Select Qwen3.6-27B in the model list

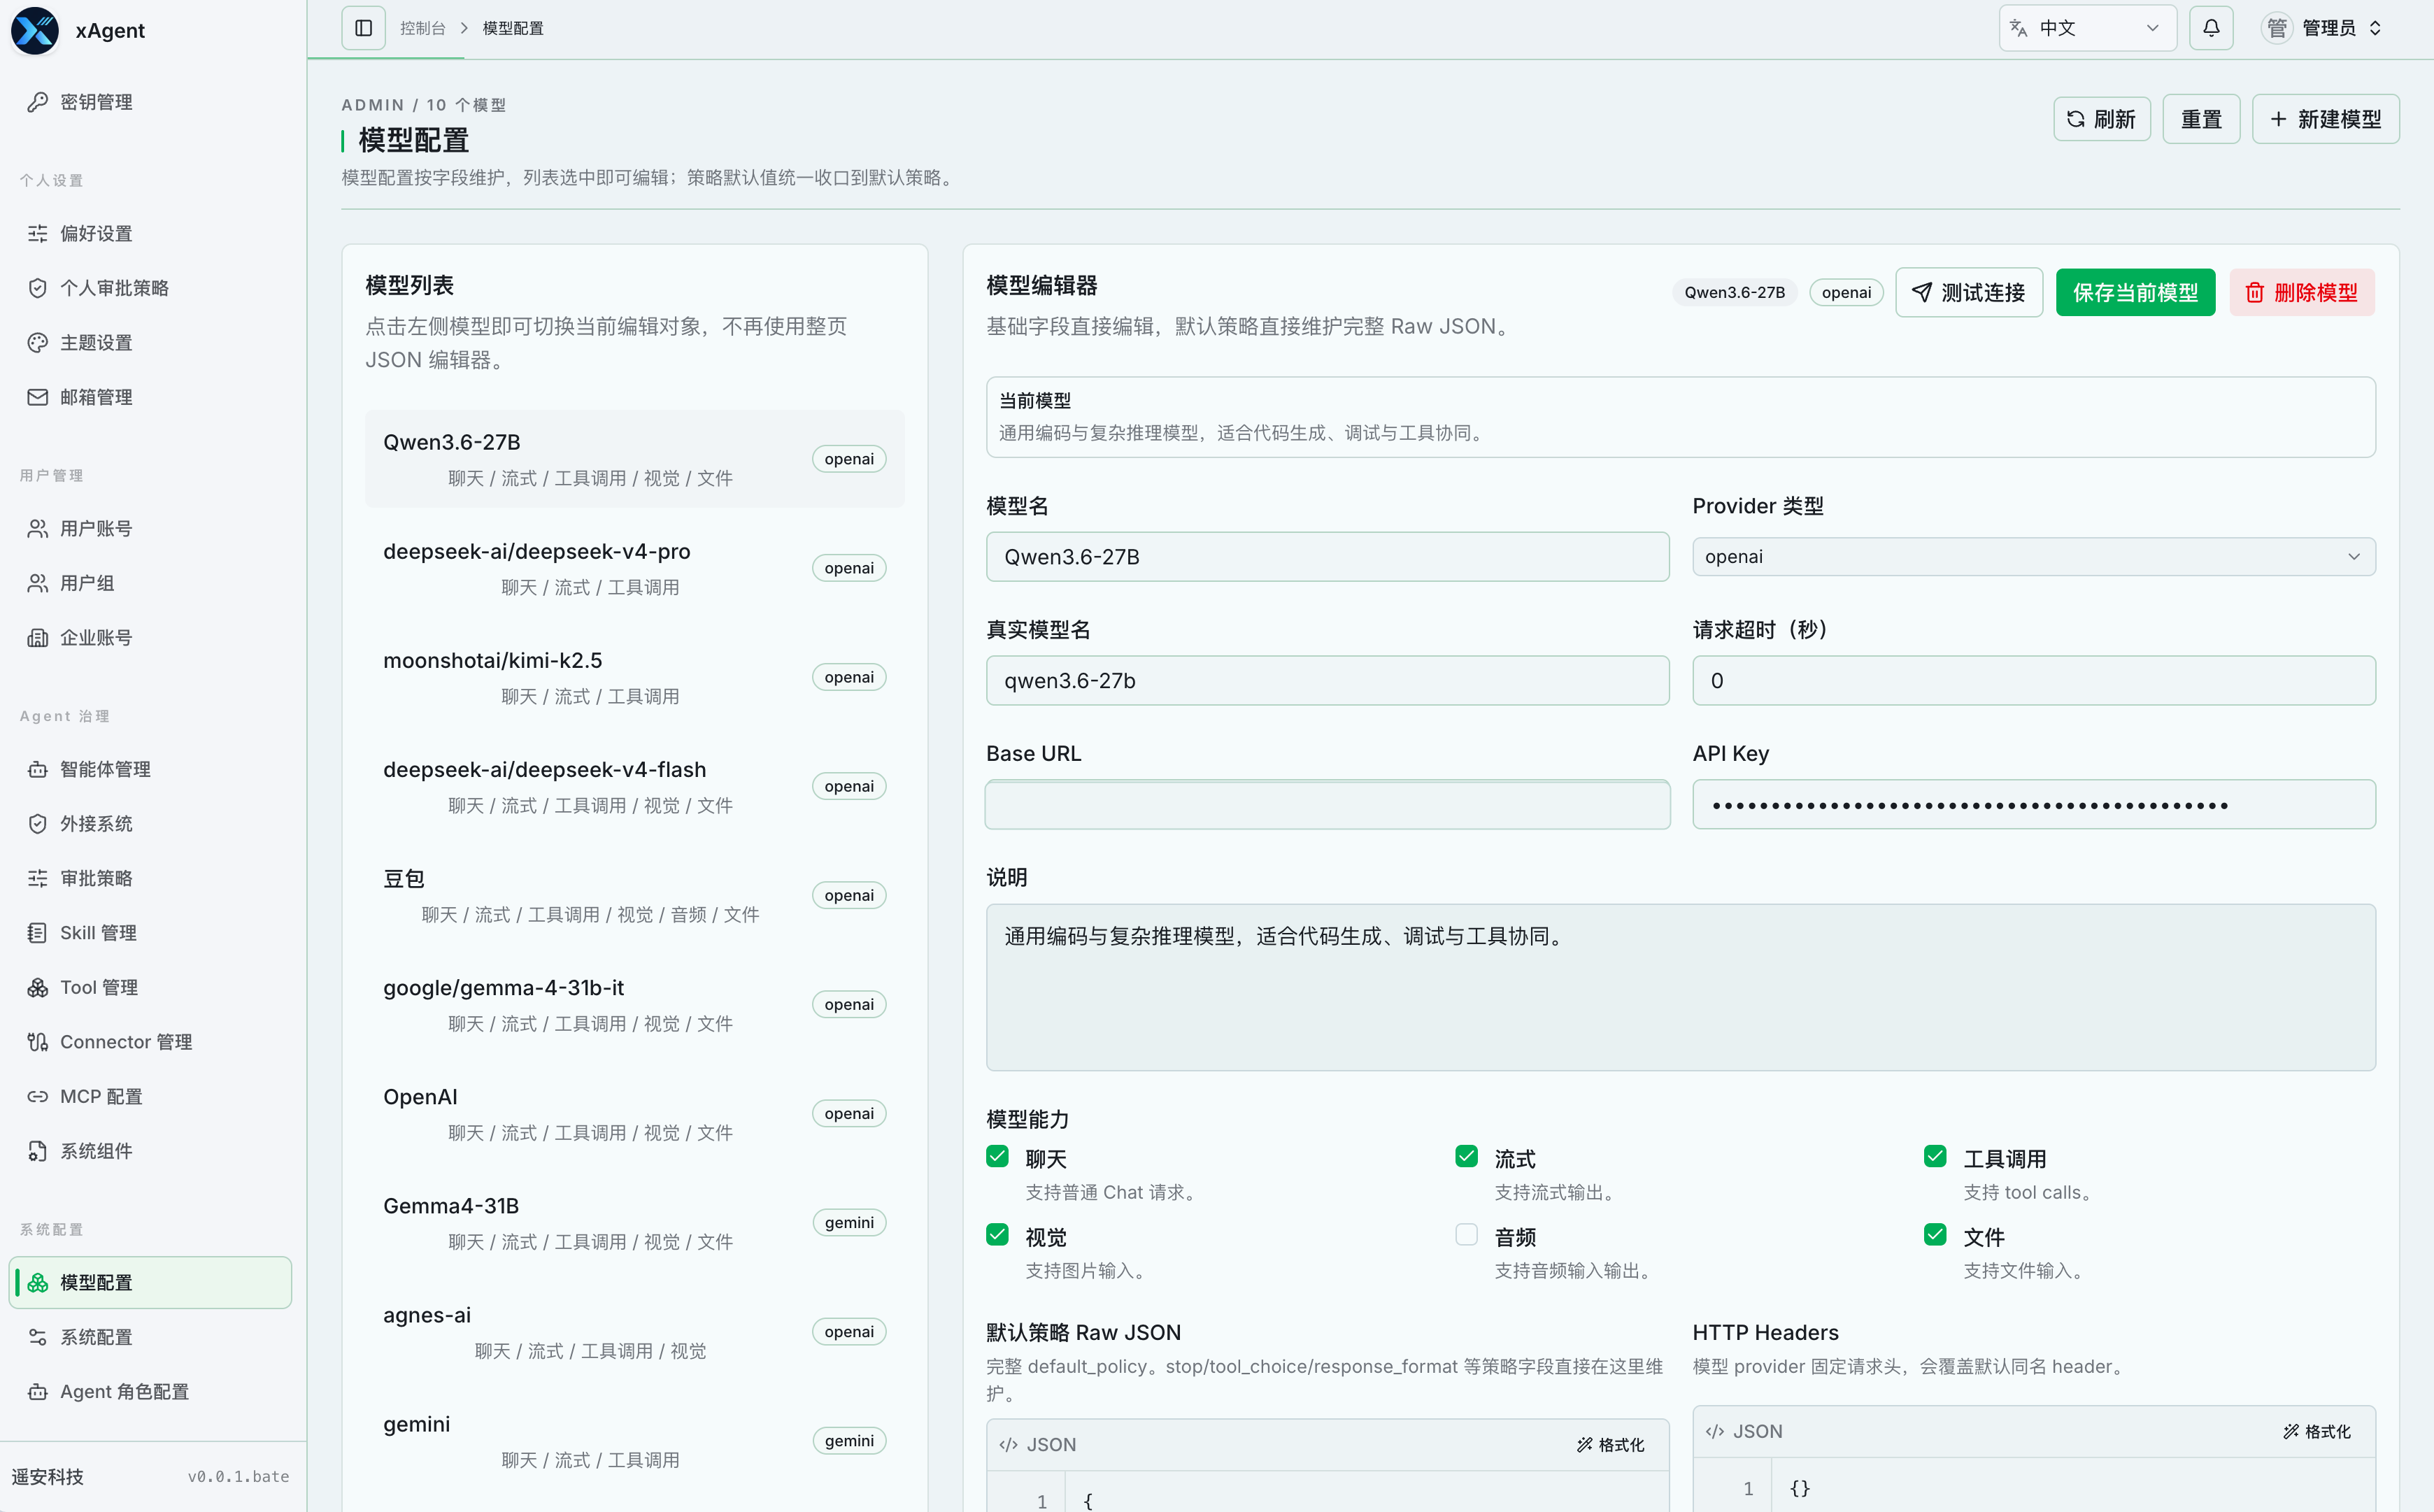[x=634, y=459]
